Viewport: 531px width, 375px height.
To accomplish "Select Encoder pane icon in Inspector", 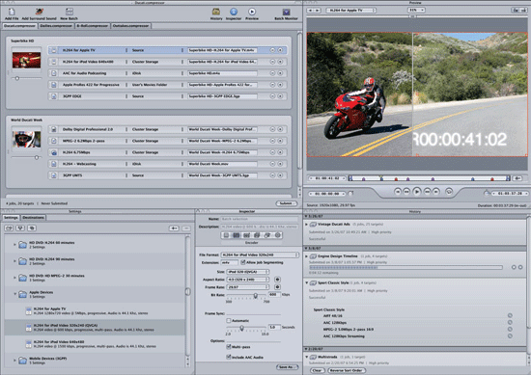I will (x=237, y=235).
